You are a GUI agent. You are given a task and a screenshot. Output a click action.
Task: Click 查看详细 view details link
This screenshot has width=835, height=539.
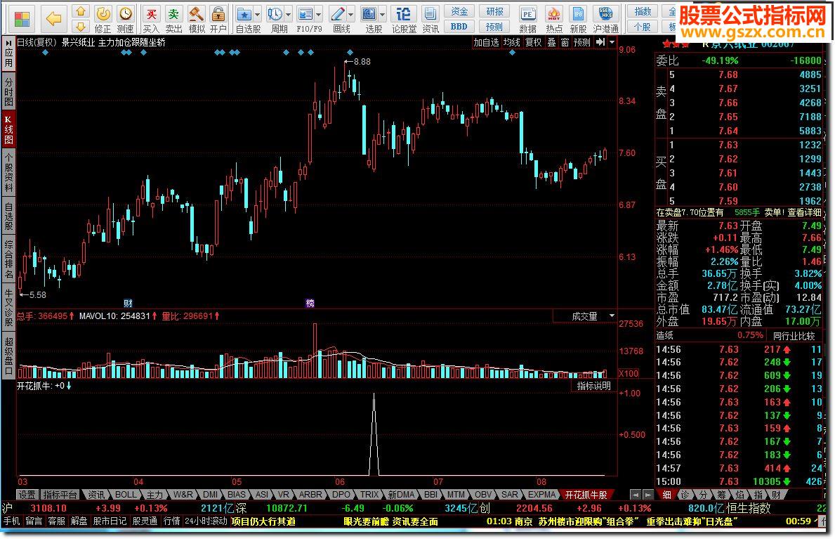pyautogui.click(x=805, y=212)
